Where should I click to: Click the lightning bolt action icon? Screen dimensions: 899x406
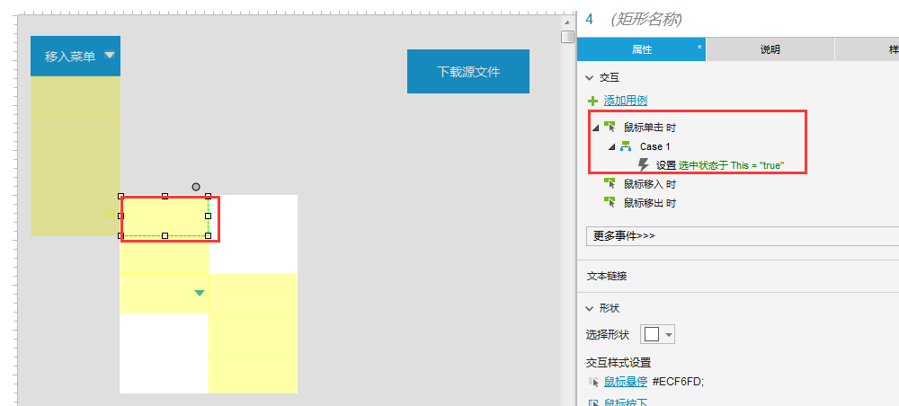(x=643, y=165)
